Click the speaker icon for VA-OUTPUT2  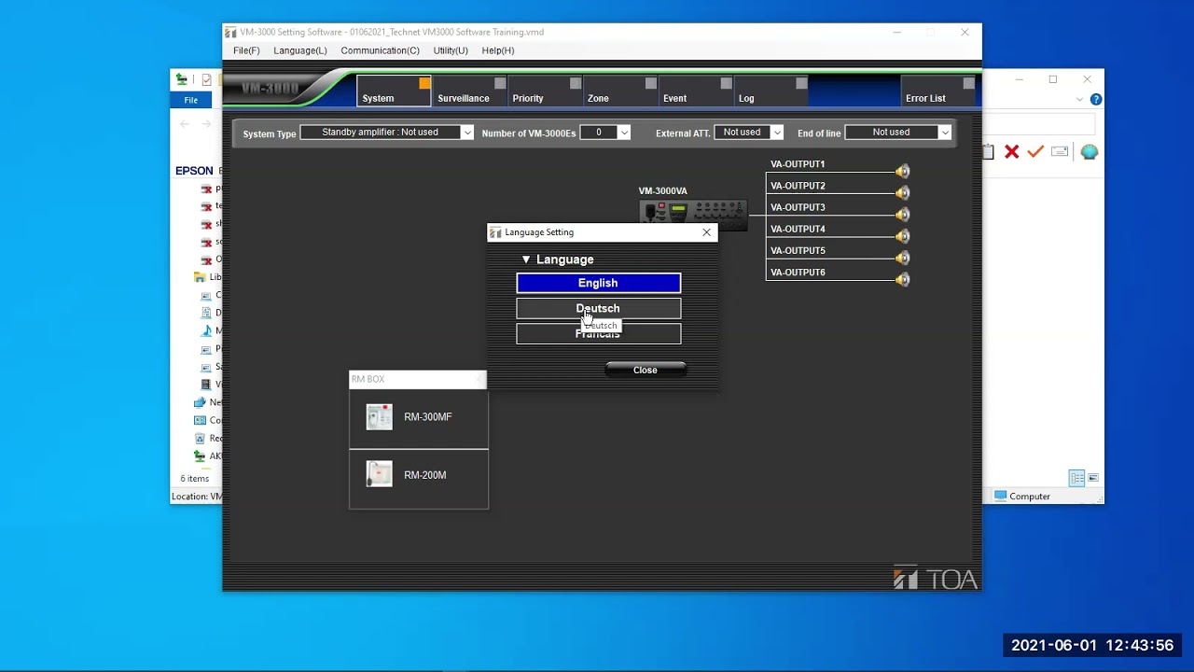pos(902,192)
